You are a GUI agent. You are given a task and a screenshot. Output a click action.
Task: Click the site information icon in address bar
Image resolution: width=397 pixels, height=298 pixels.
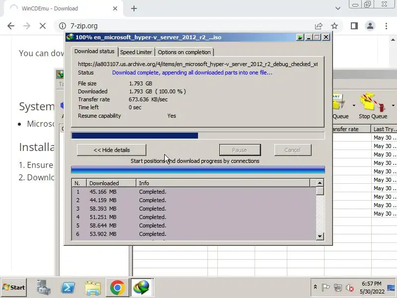[x=63, y=26]
